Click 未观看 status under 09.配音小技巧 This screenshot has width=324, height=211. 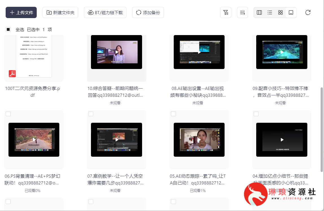[x=280, y=103]
